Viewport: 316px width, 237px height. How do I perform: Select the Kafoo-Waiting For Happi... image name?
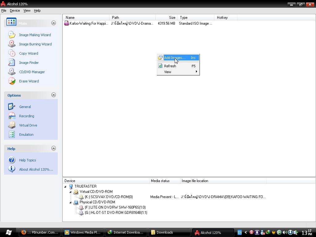(89, 23)
